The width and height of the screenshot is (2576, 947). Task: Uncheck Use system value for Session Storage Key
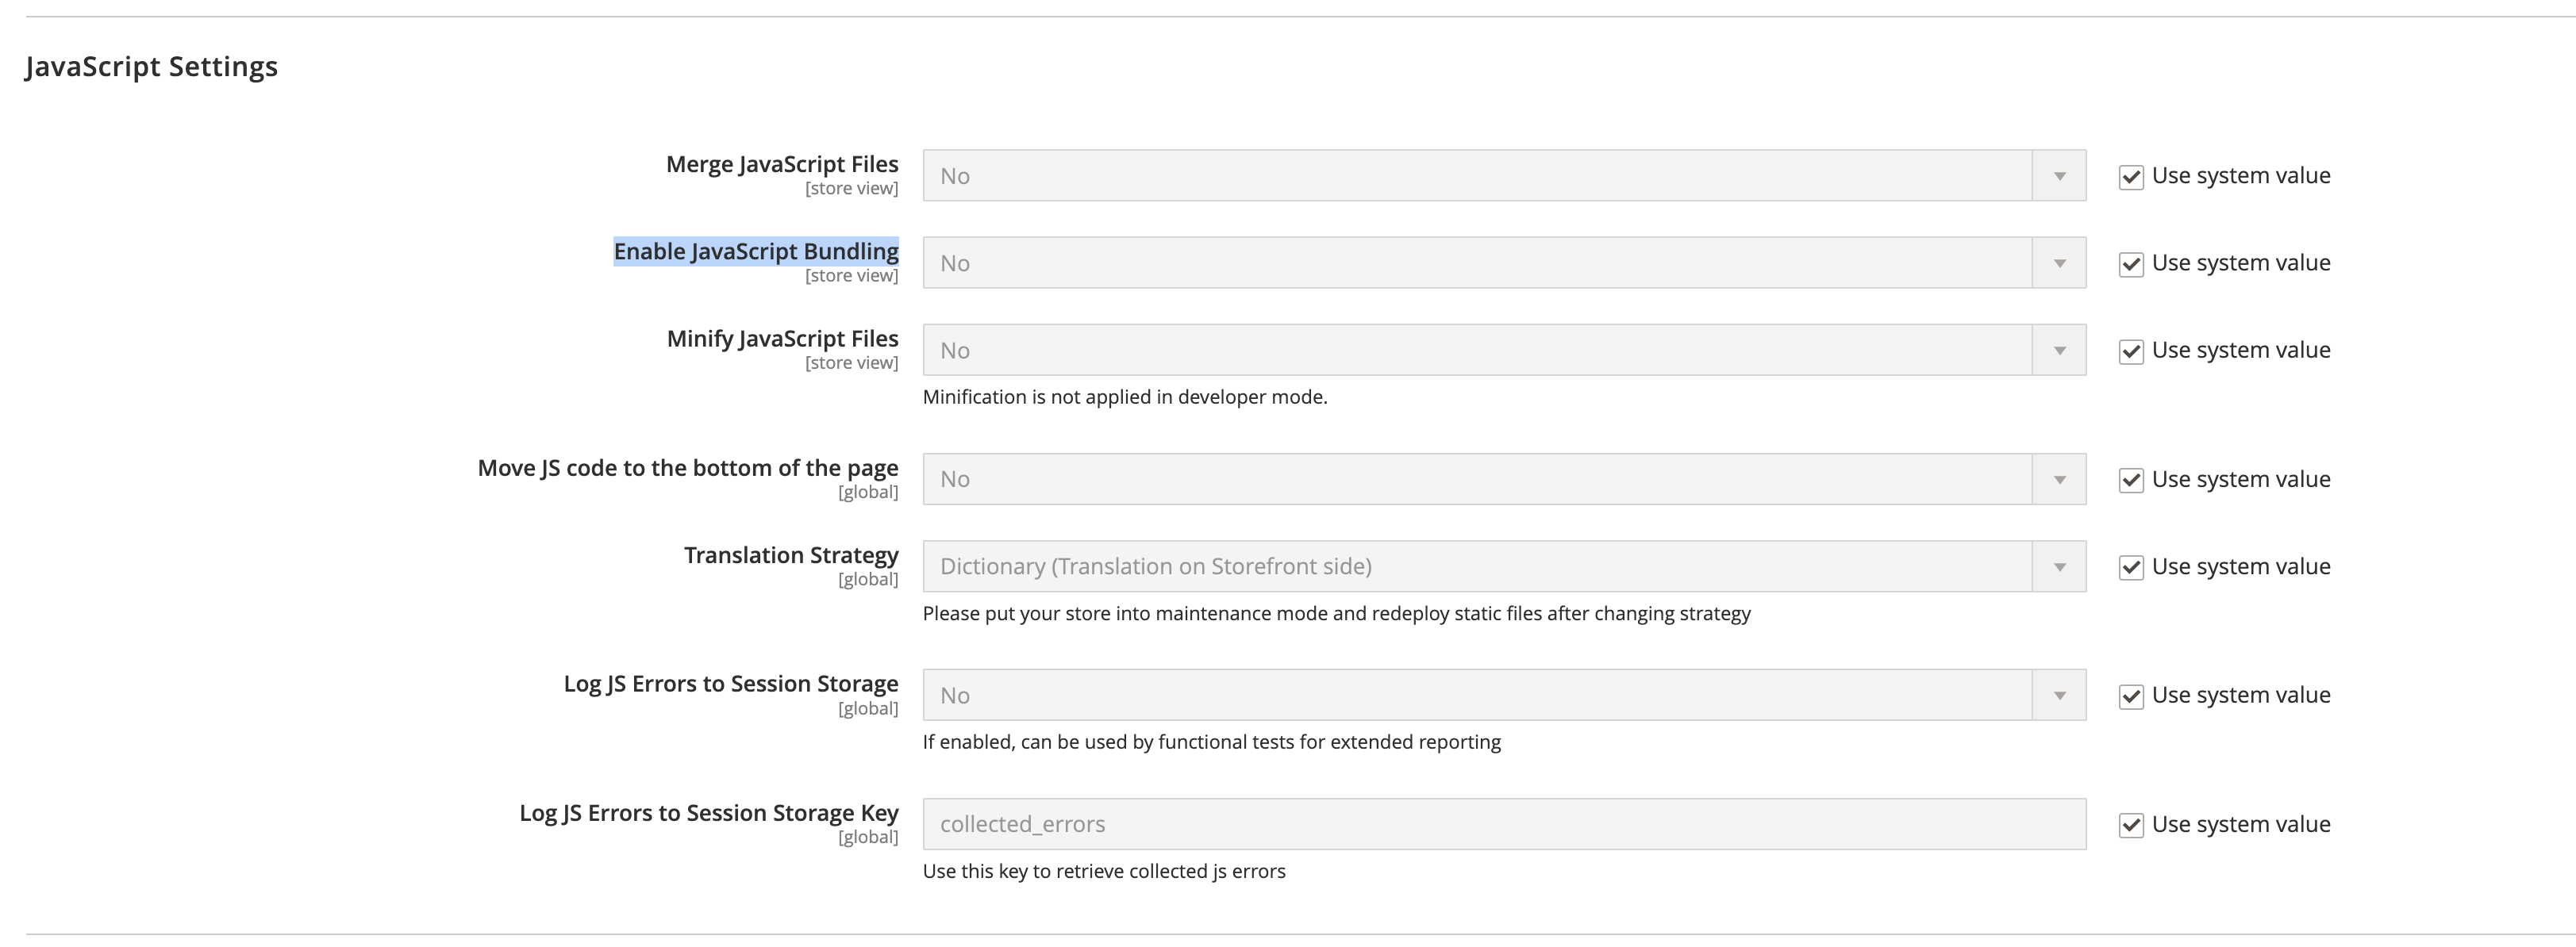[x=2132, y=824]
